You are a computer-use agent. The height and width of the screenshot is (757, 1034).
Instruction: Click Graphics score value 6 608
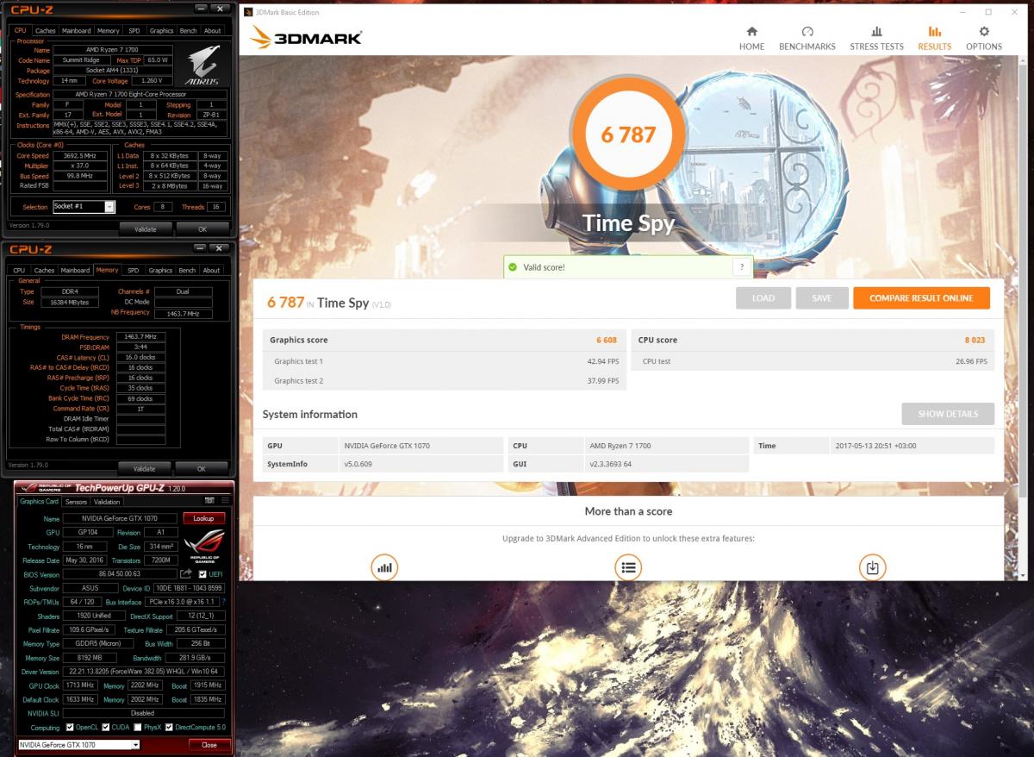(607, 341)
